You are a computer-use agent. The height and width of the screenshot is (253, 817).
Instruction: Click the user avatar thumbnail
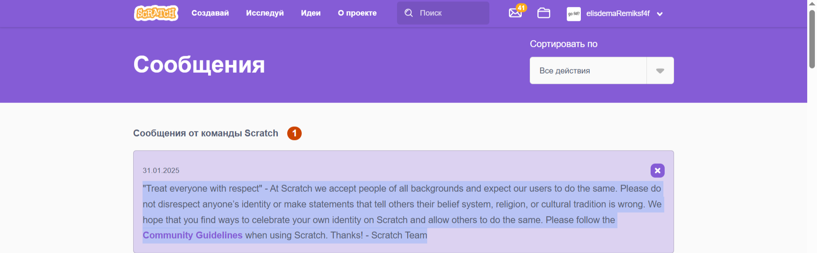574,14
